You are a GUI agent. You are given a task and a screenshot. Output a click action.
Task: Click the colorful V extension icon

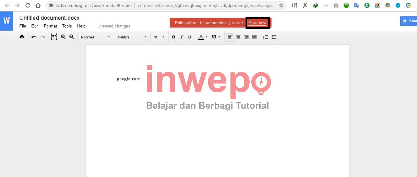click(377, 5)
